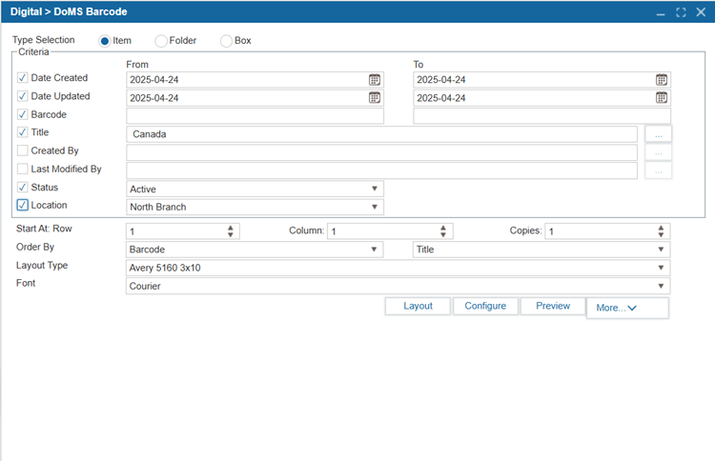Open Font dropdown showing Courier
The height and width of the screenshot is (461, 715).
click(x=398, y=286)
